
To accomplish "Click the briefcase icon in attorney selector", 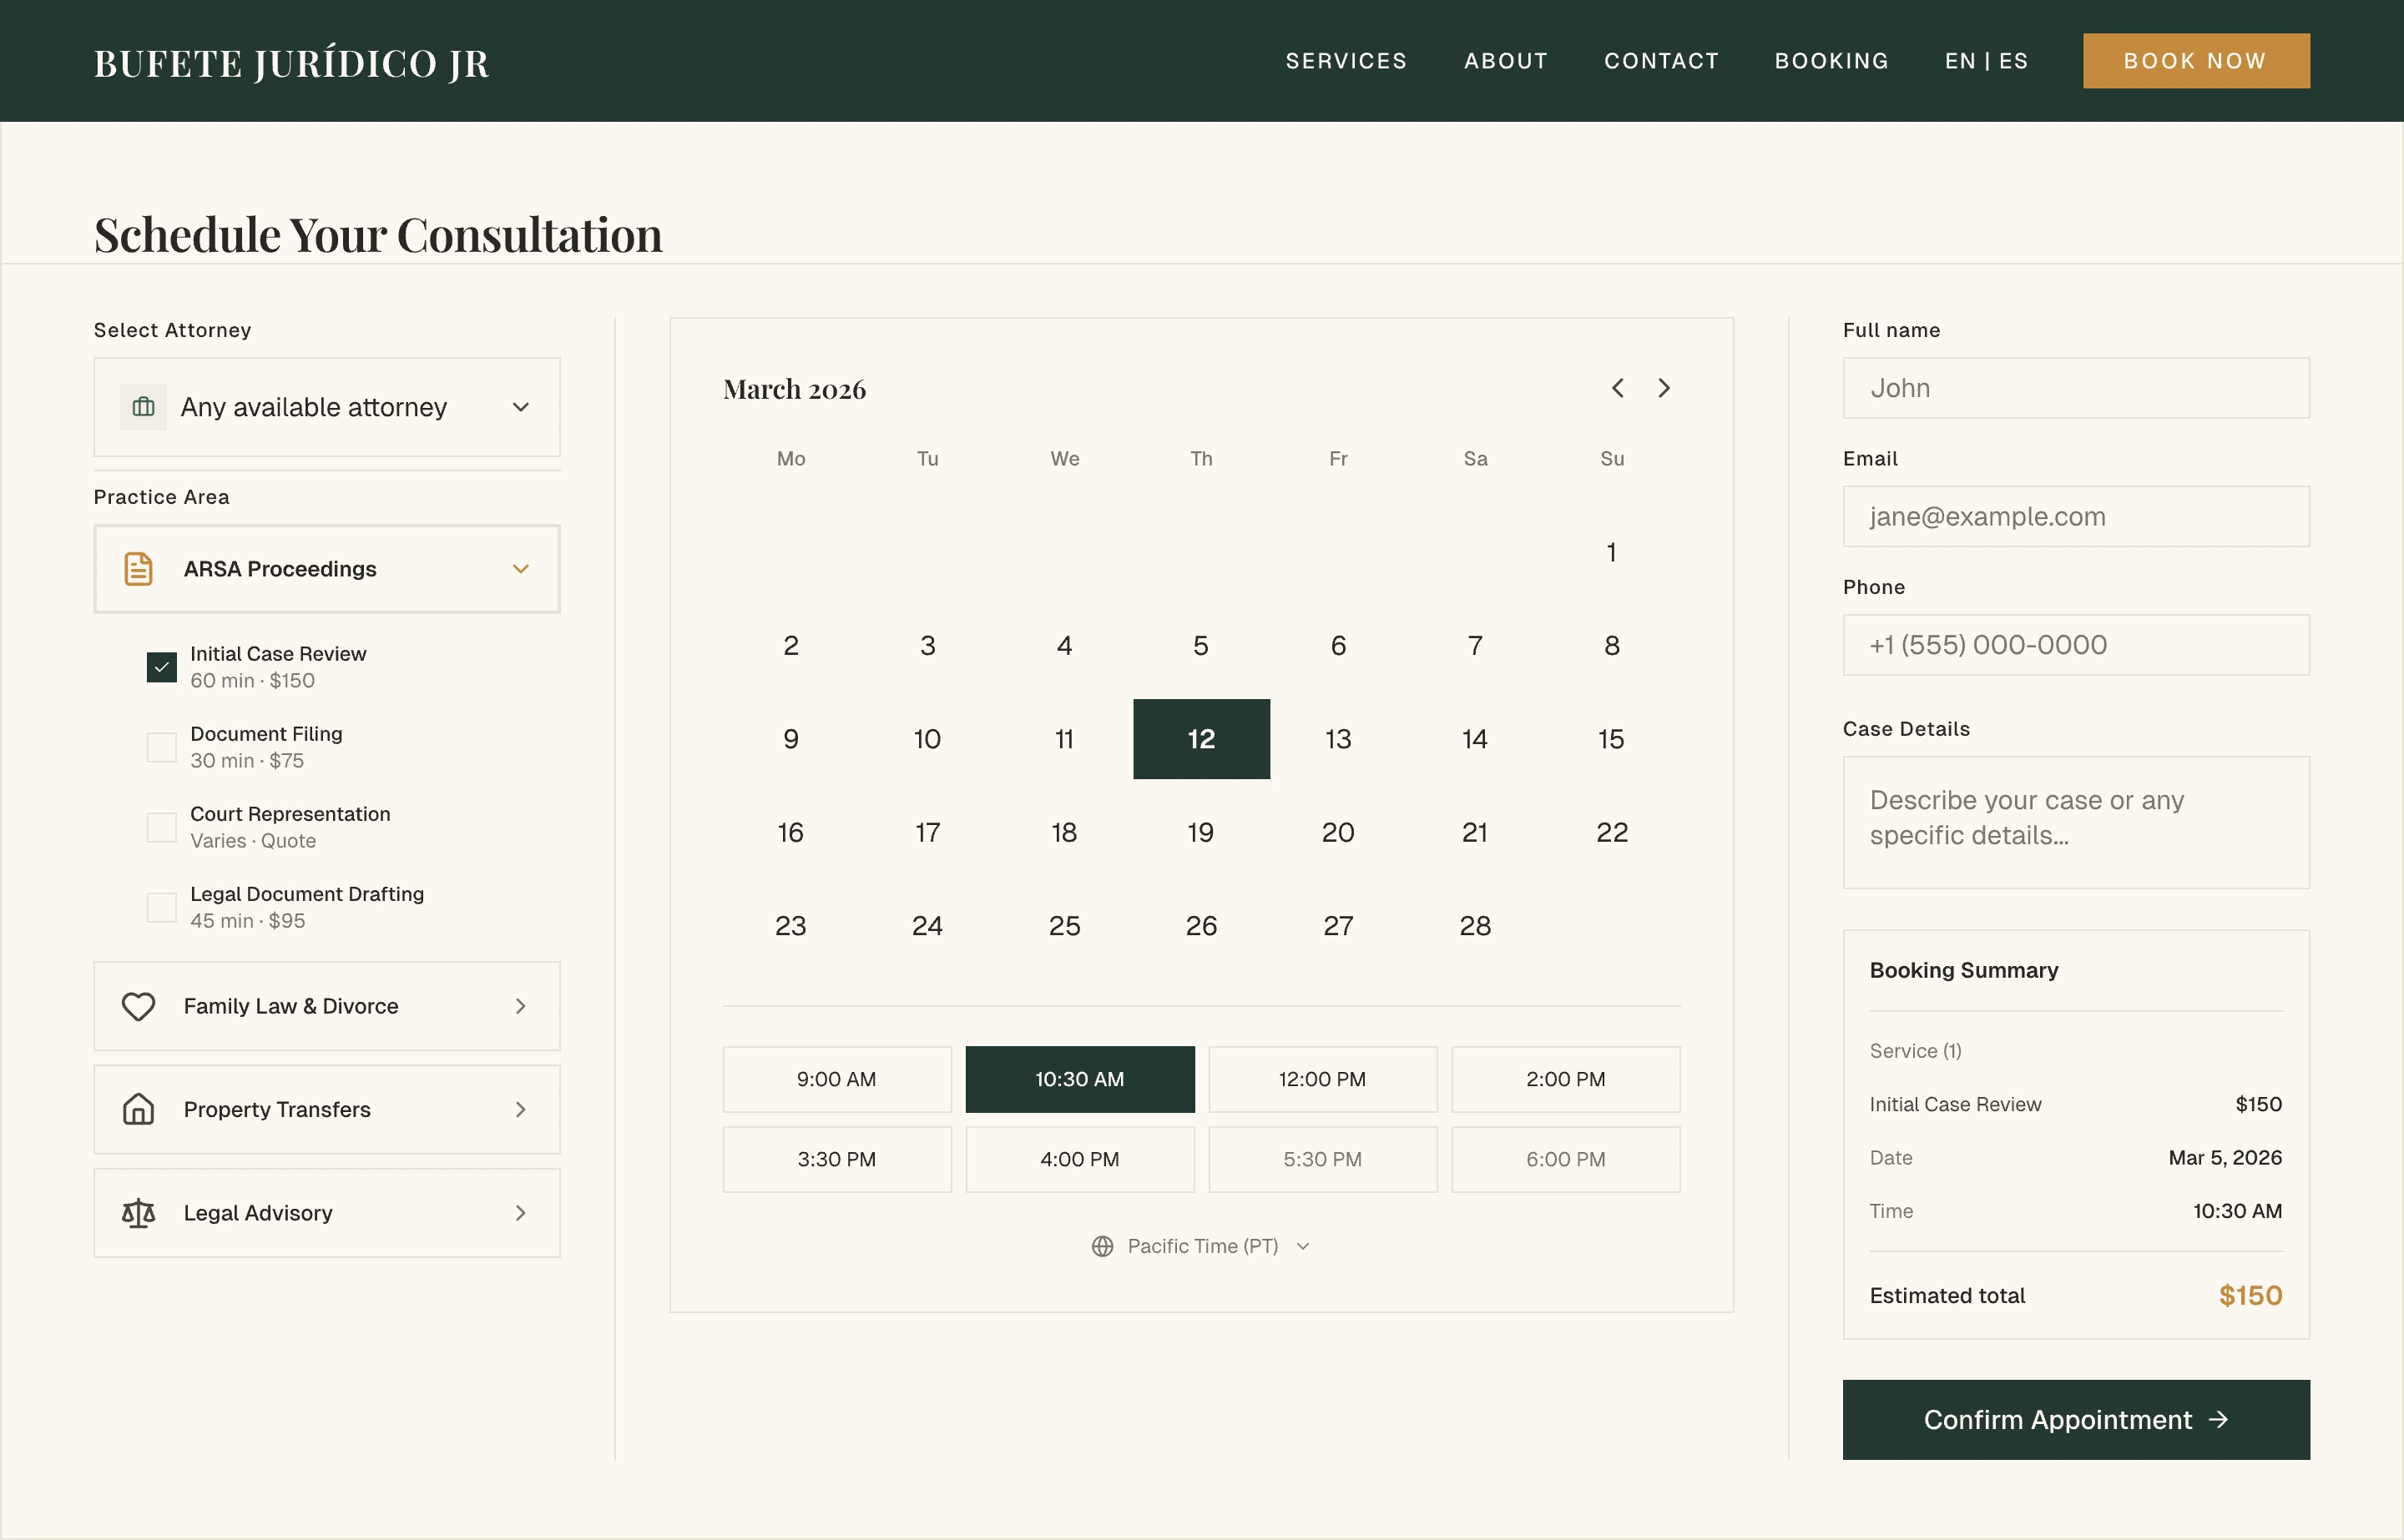I will coord(143,407).
